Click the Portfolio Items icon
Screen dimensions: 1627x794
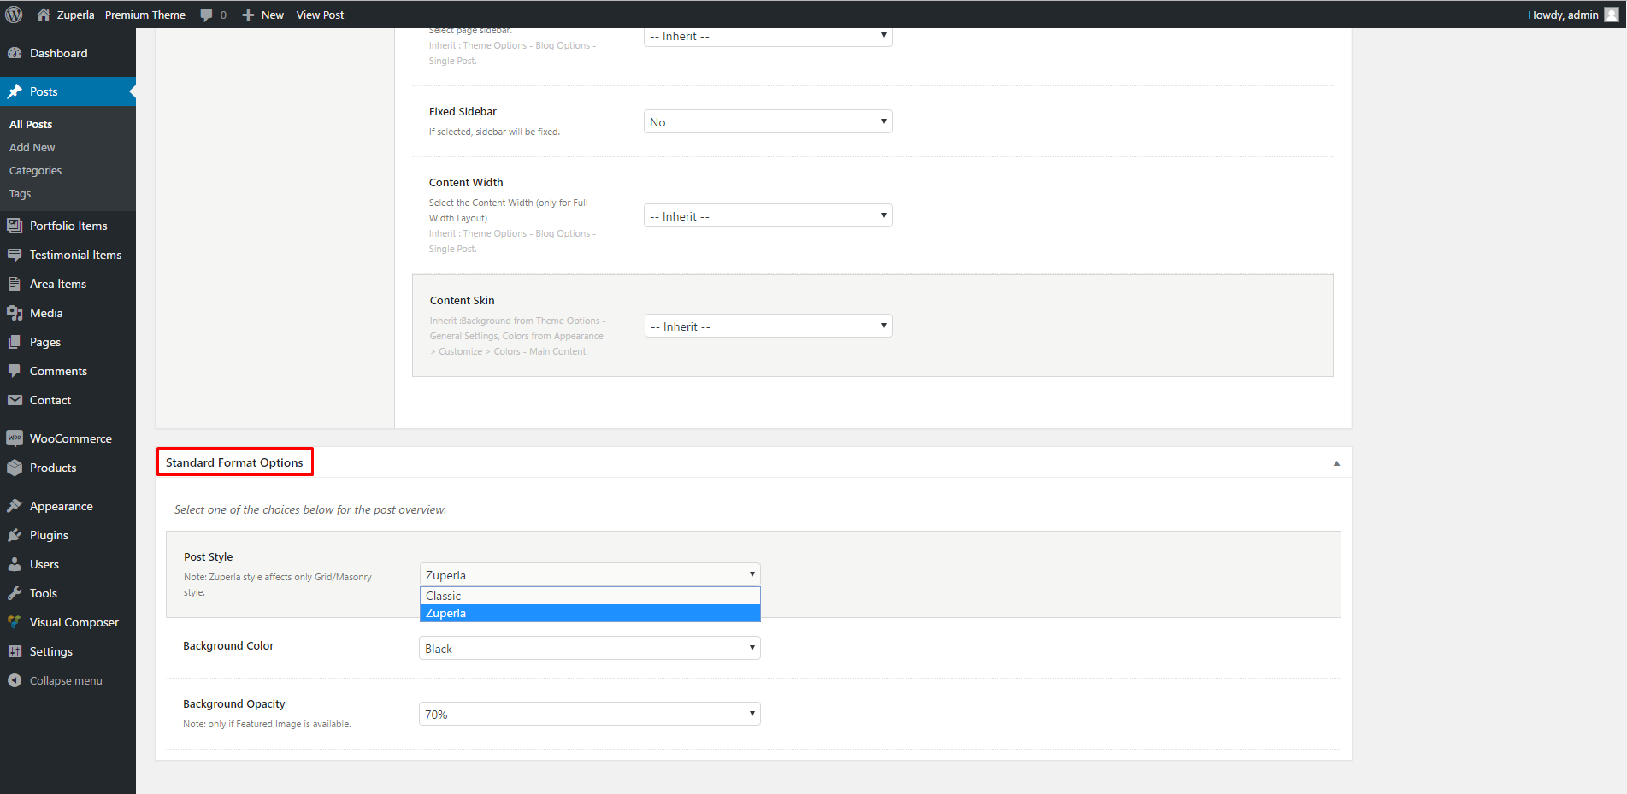tap(15, 226)
